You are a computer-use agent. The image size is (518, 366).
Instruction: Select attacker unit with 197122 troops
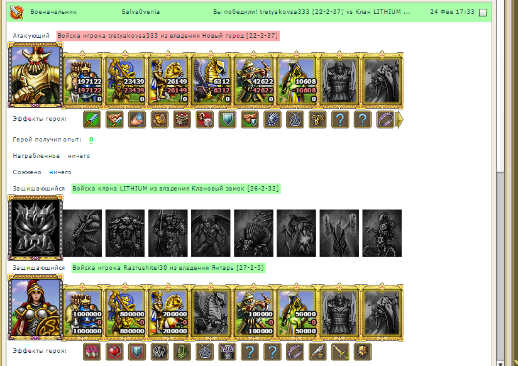[x=82, y=80]
